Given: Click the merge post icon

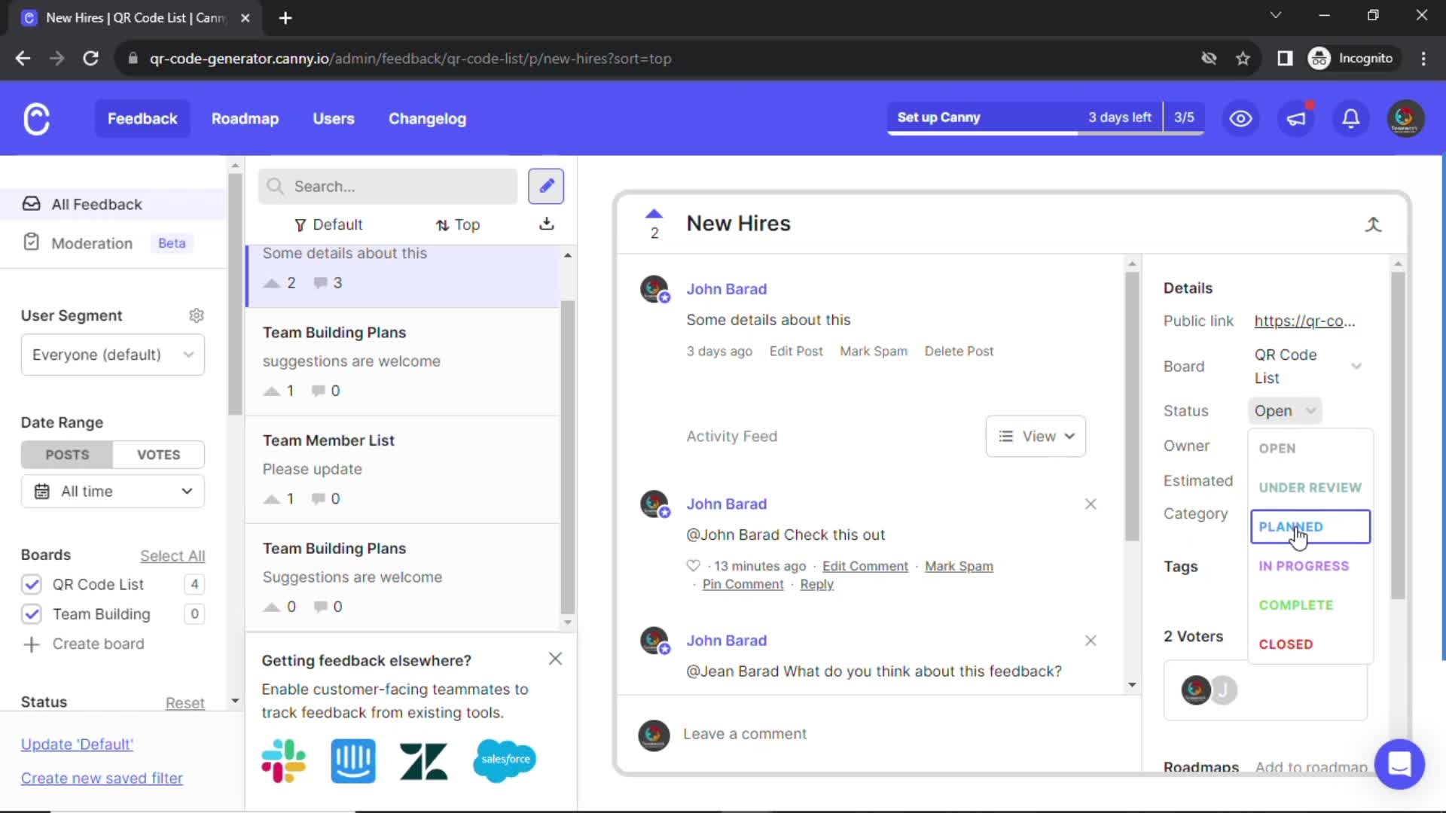Looking at the screenshot, I should click(1373, 224).
